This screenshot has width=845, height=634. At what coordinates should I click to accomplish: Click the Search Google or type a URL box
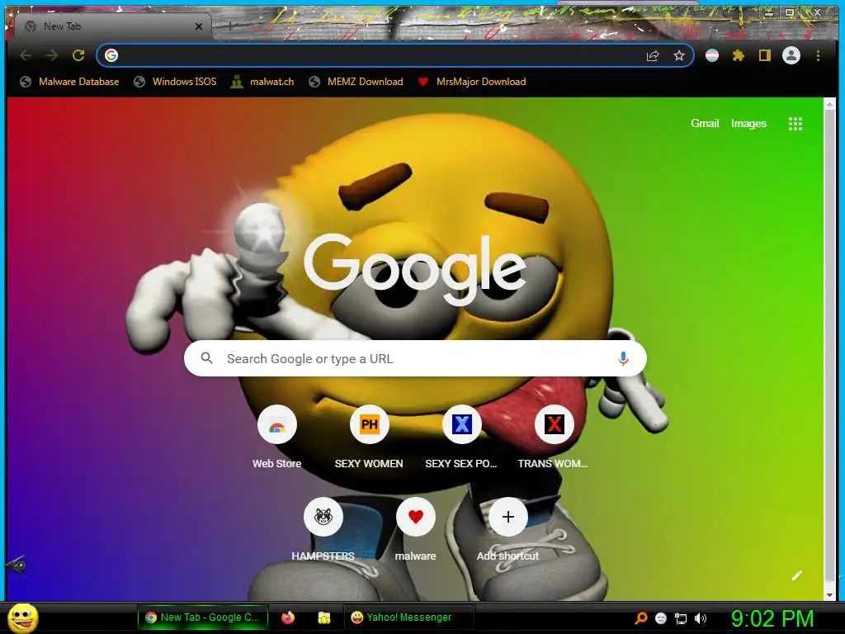[x=415, y=358]
